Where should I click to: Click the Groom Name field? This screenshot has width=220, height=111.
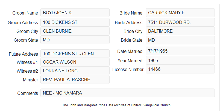(75, 13)
